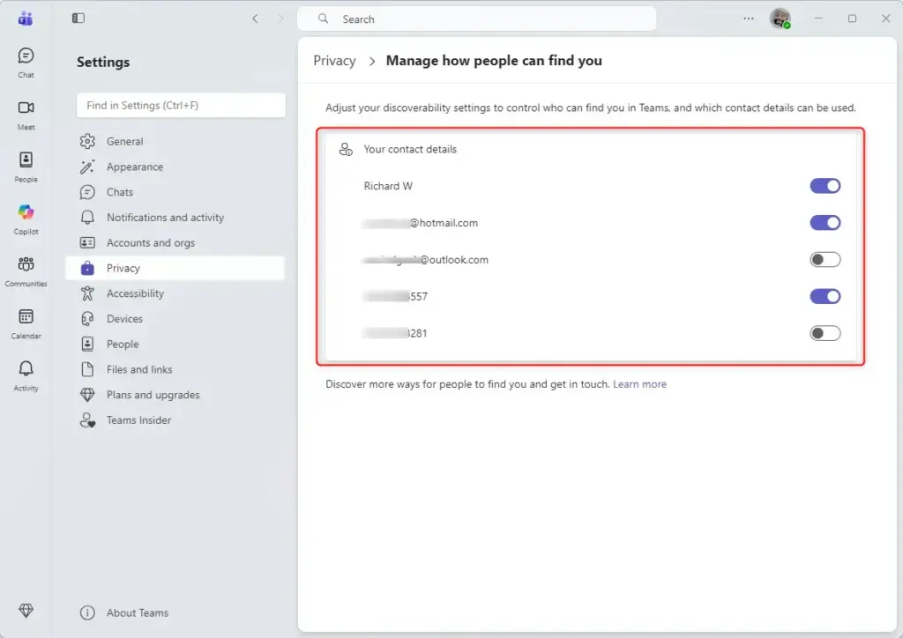Click the Teams Insider heart-person icon
This screenshot has height=638, width=903.
tap(87, 420)
